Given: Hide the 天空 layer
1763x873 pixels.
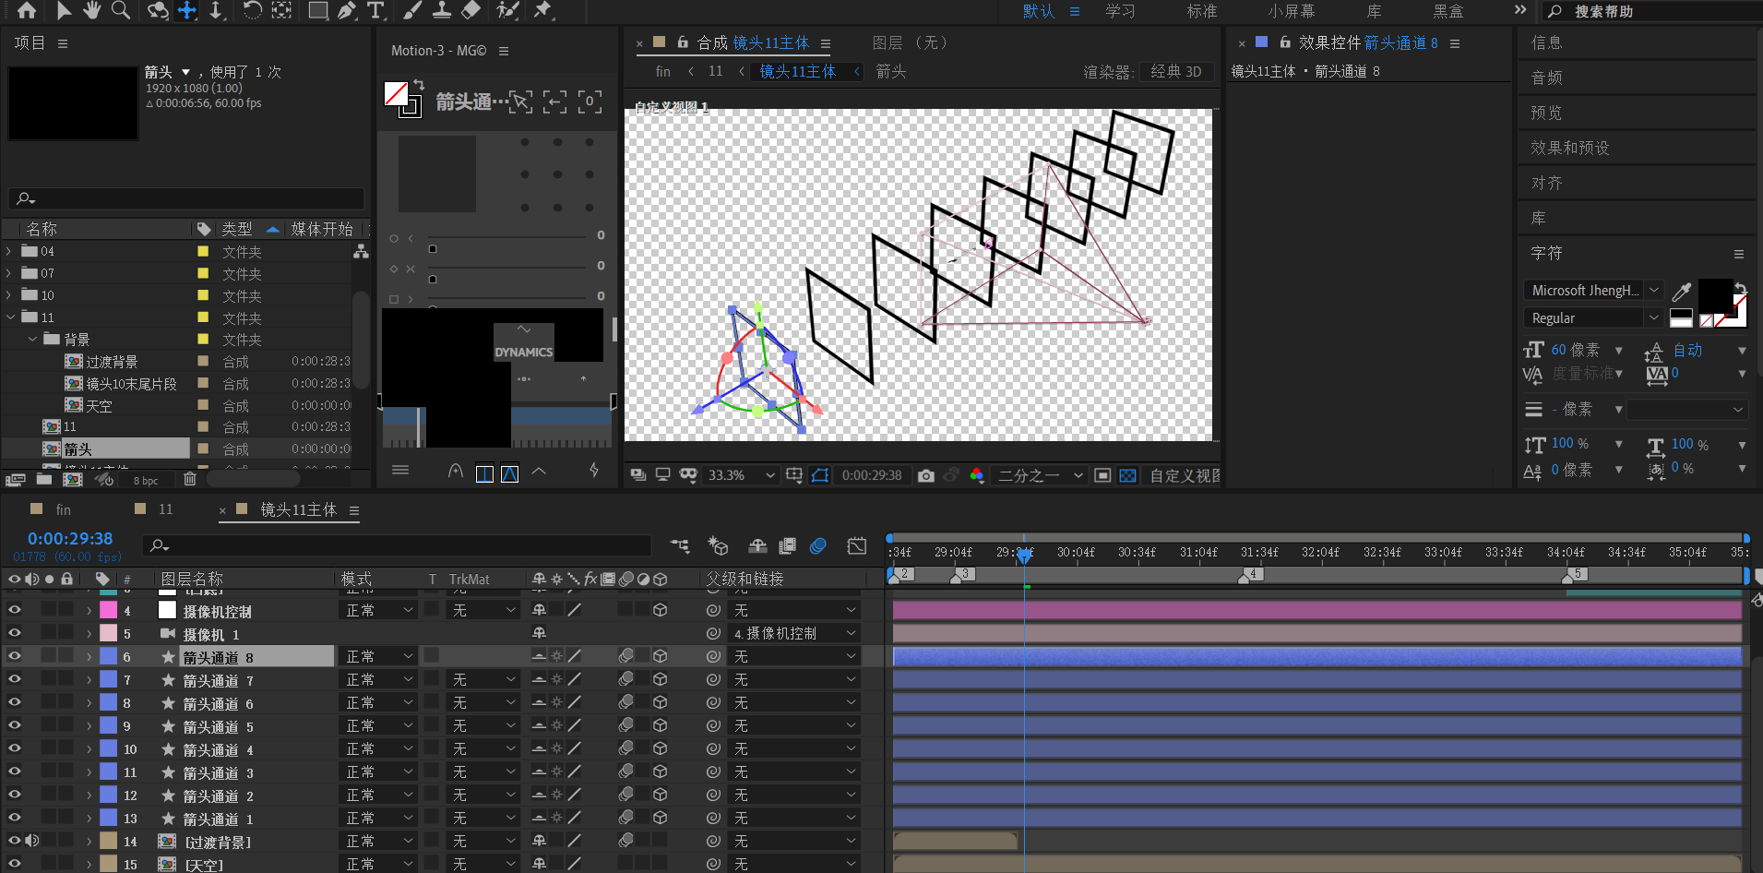Looking at the screenshot, I should click(15, 864).
